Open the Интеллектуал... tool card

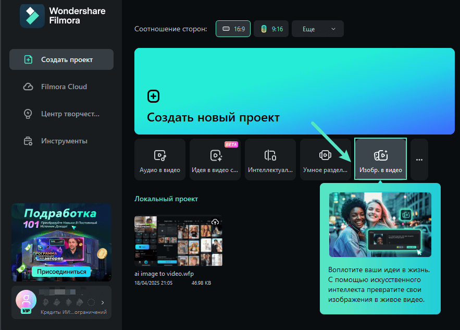coord(270,160)
